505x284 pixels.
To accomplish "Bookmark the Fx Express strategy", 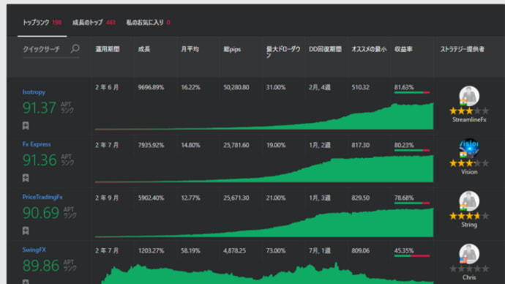I will click(26, 178).
